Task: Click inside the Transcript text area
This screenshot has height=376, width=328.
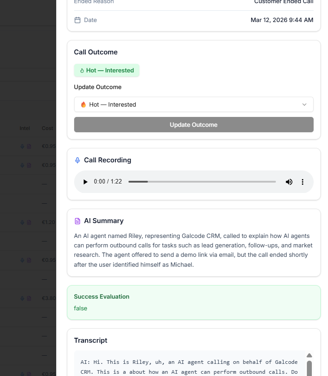Action: click(189, 367)
